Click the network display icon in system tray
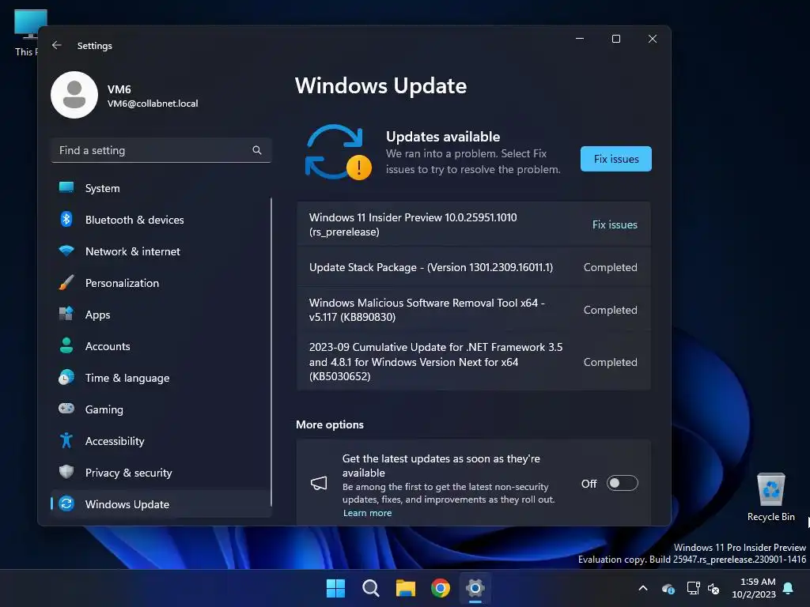This screenshot has height=607, width=810. tap(693, 588)
